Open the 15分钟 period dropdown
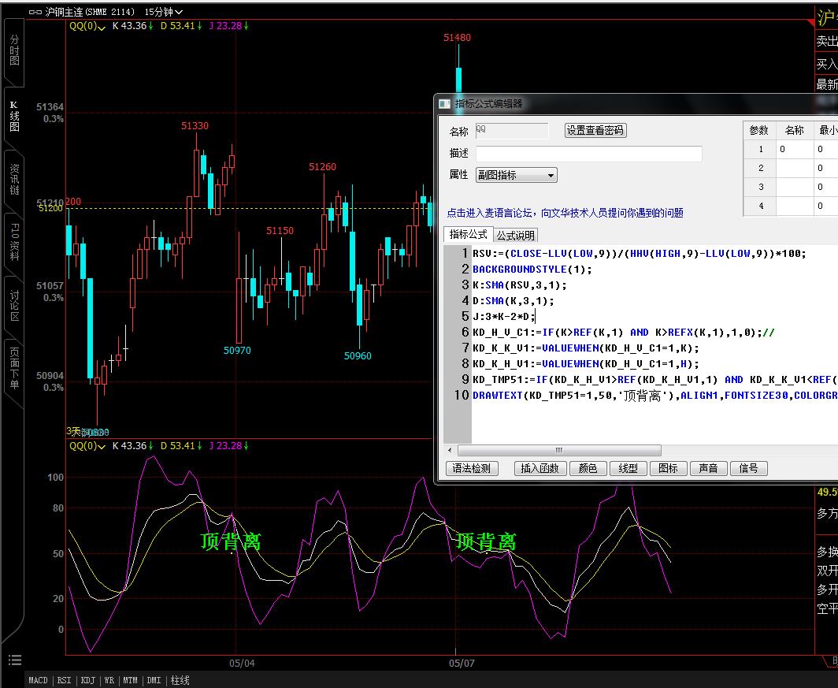The width and height of the screenshot is (838, 688). click(164, 12)
